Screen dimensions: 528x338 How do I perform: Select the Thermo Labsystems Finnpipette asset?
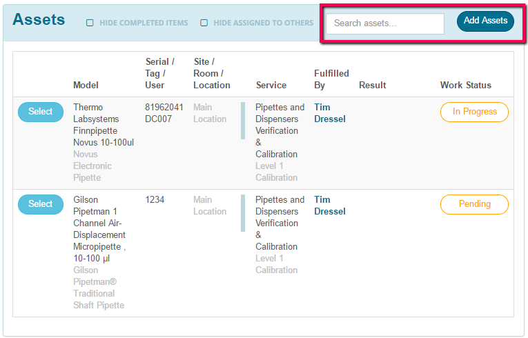coord(41,112)
